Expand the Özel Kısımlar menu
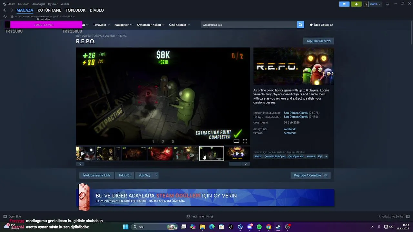413x232 pixels. pos(179,25)
